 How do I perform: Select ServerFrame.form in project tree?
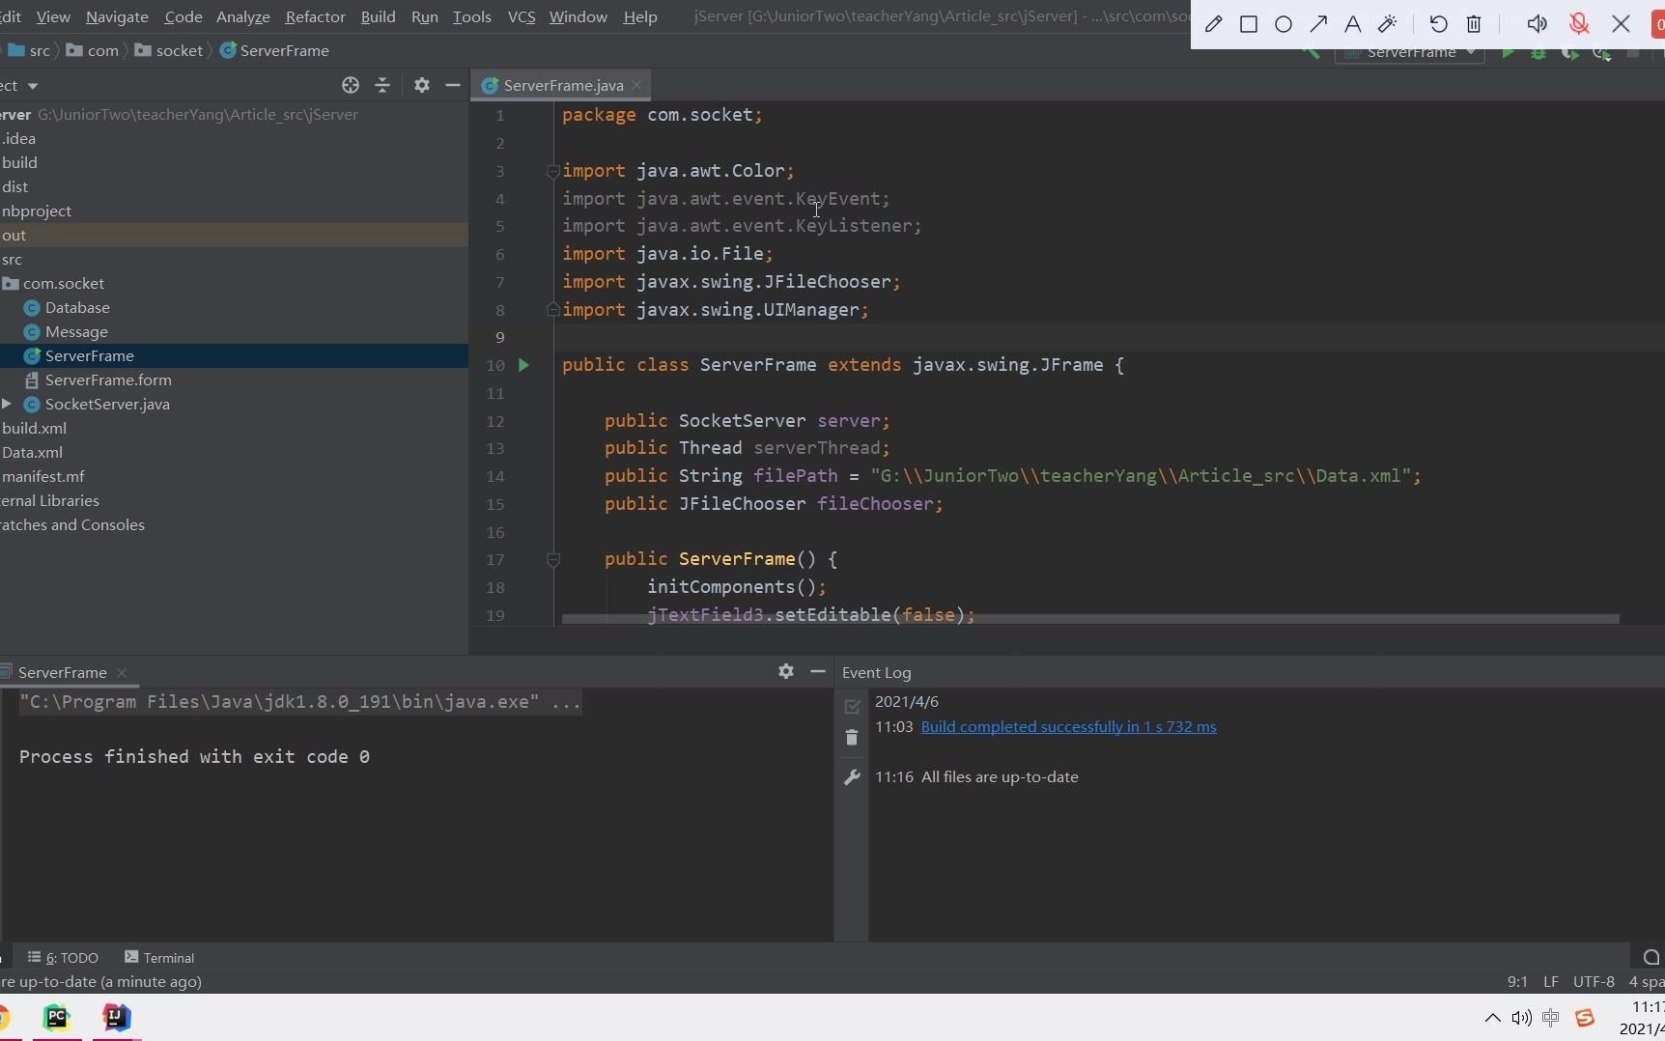(108, 380)
